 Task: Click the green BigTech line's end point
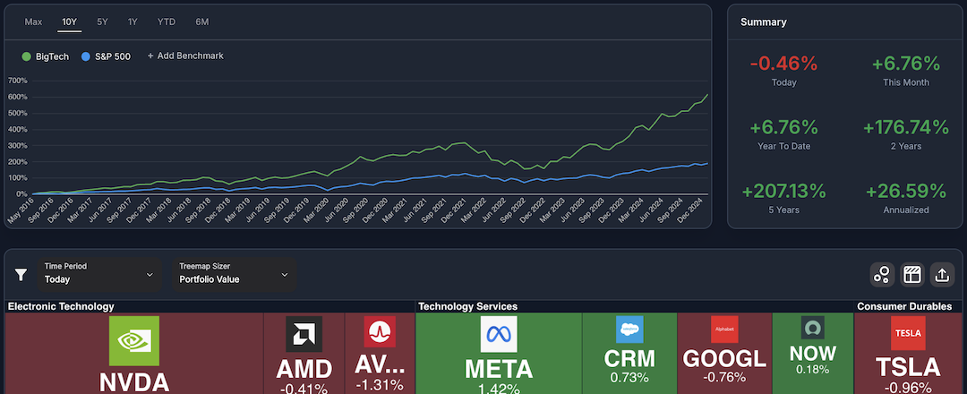pos(707,94)
